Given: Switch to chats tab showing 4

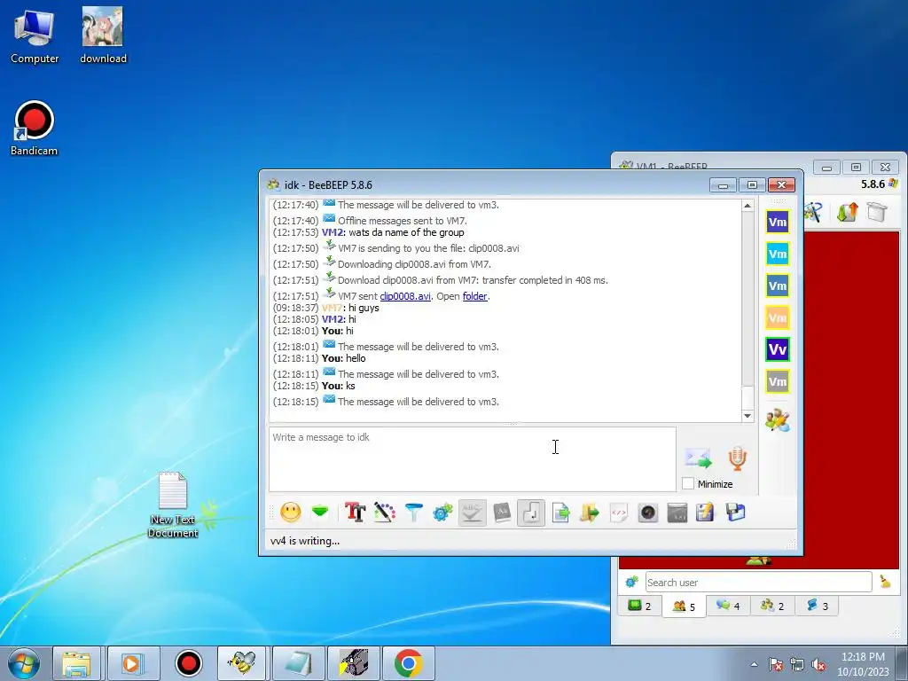Looking at the screenshot, I should (x=728, y=606).
